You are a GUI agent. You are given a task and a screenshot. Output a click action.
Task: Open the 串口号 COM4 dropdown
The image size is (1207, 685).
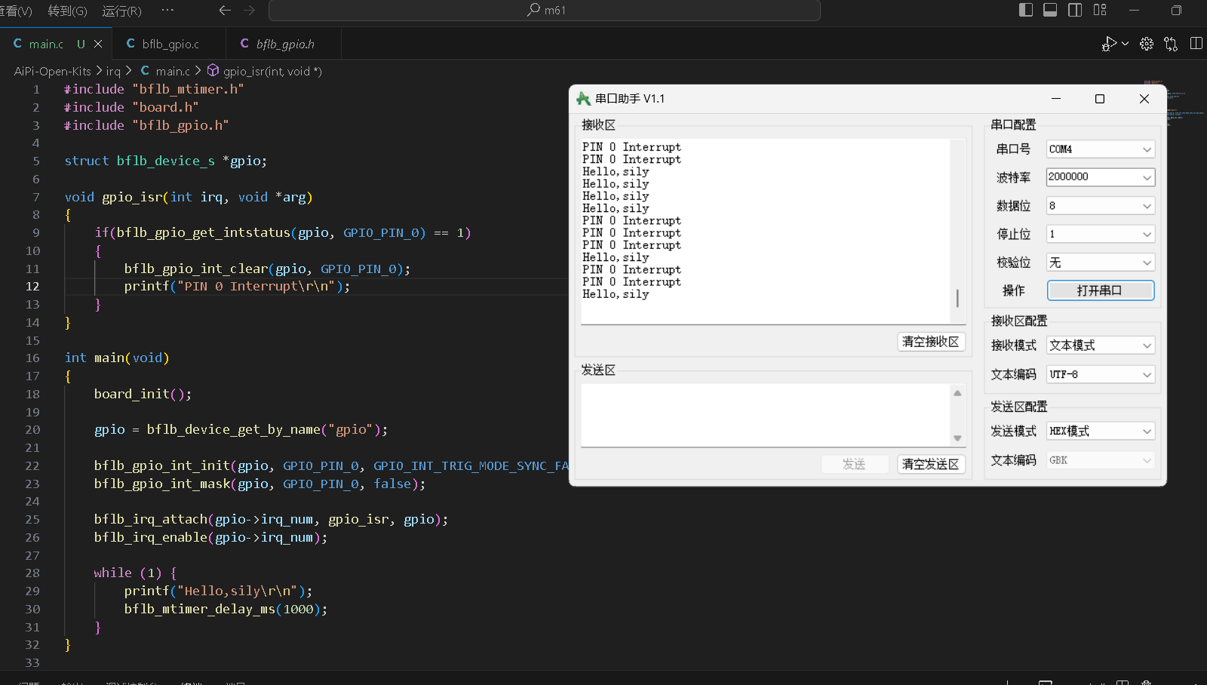tap(1101, 149)
